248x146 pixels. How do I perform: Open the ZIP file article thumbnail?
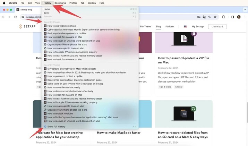point(183,42)
